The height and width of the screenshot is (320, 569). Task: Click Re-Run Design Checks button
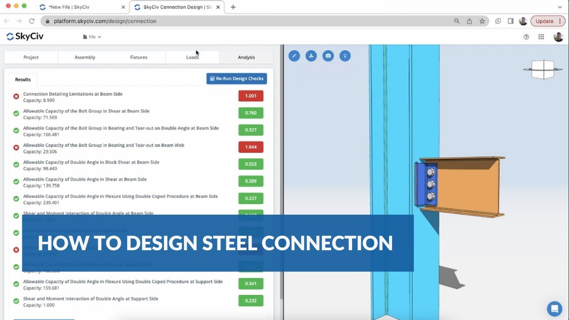pos(236,79)
